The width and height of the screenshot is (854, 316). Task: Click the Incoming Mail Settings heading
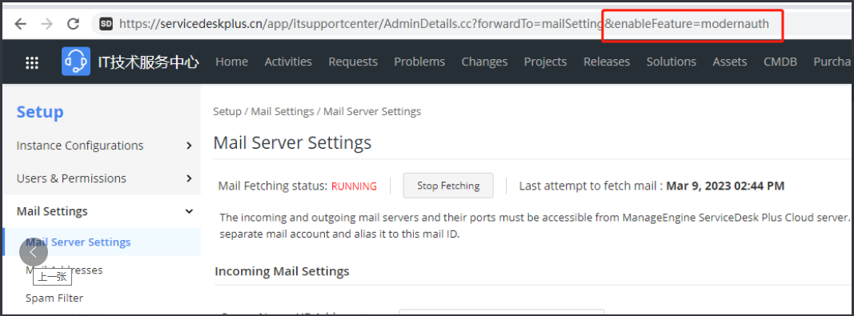(282, 270)
